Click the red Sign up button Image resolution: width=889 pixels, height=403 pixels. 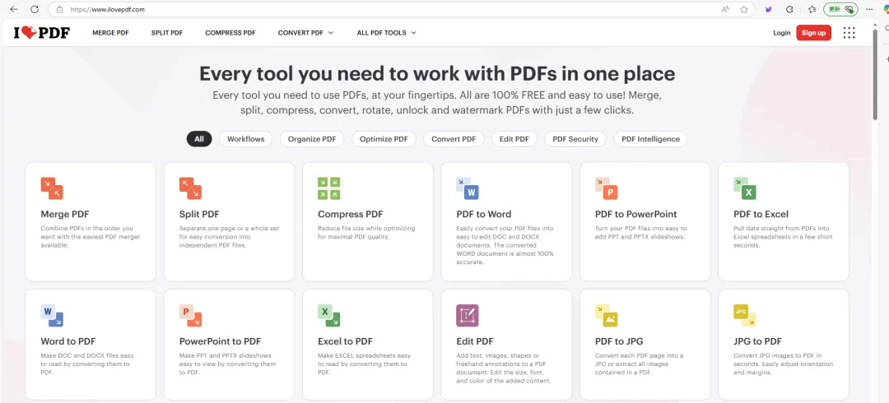813,33
